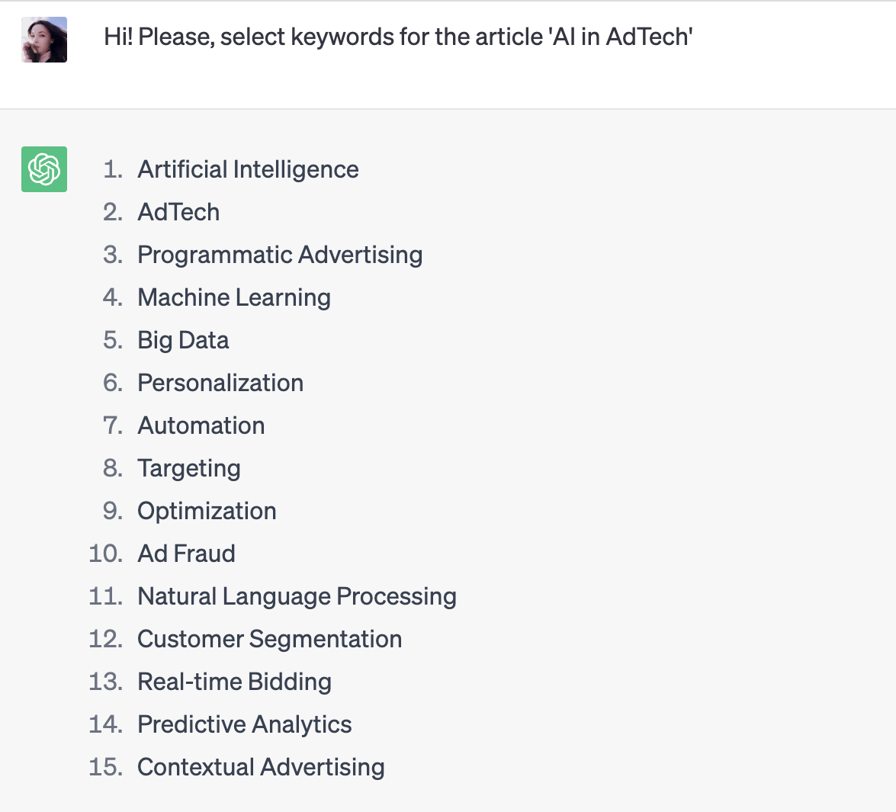
Task: Select 'Programmatic Advertising' in the list
Action: [280, 255]
